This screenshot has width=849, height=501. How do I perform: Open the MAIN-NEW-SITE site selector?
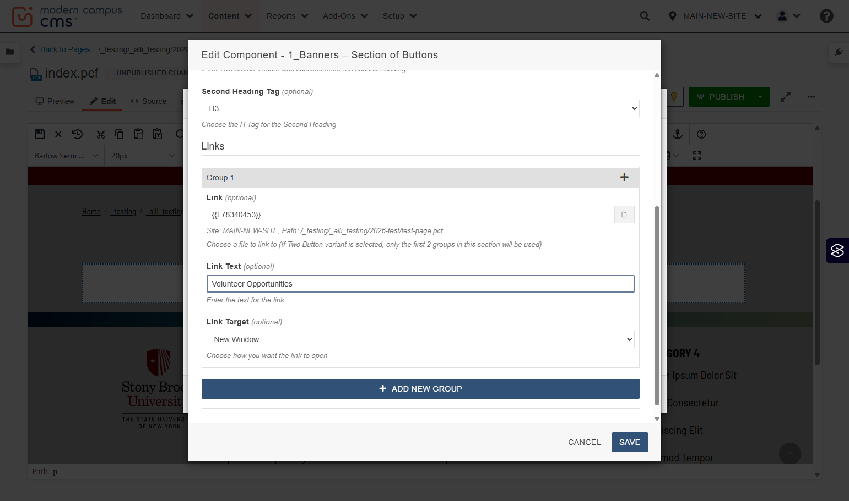point(715,16)
